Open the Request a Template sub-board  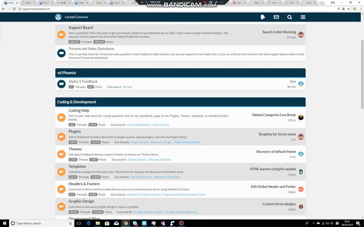(167, 177)
